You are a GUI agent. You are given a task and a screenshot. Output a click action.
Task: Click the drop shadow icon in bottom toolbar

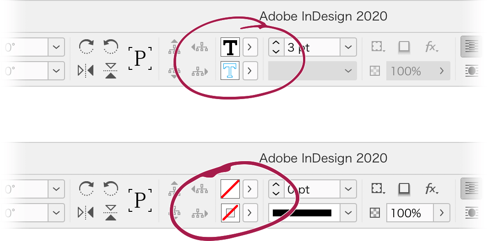pos(404,189)
